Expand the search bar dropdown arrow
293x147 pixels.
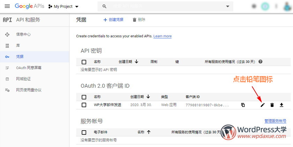pos(228,6)
